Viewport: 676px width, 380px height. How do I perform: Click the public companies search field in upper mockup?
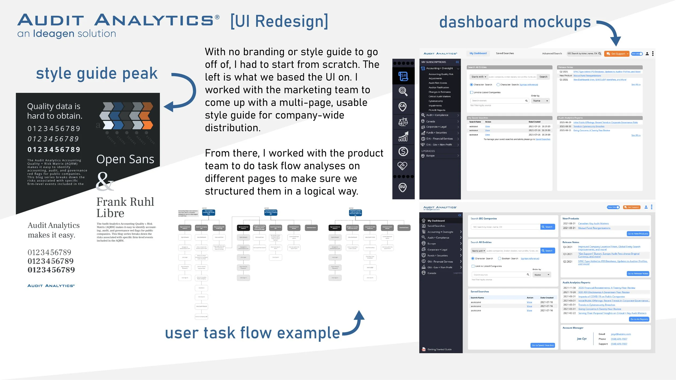pyautogui.click(x=512, y=77)
